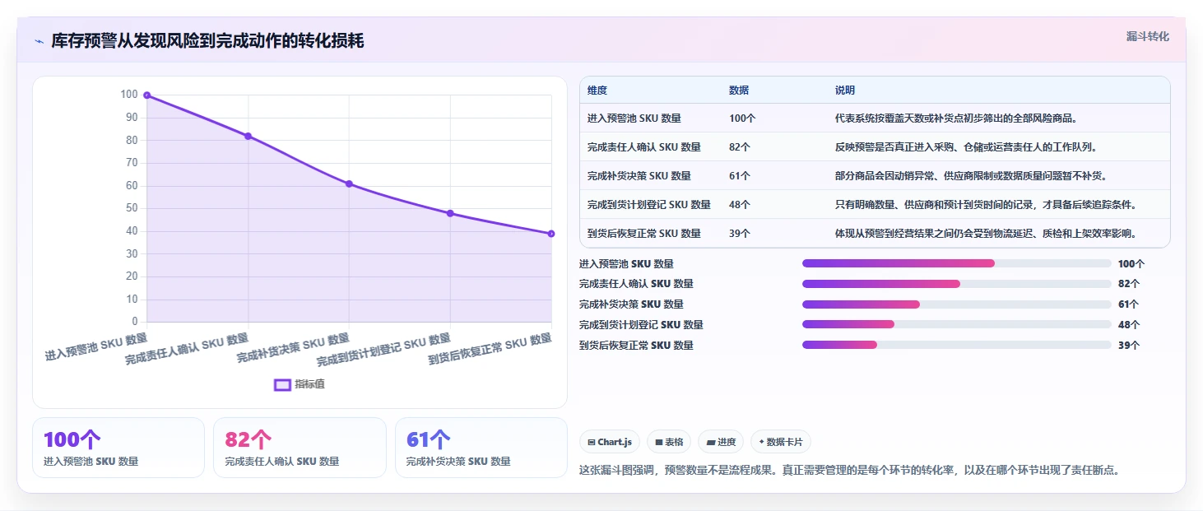
Task: Click the 完成到货计划登记 SKU 数量 progress bar
Action: point(957,324)
